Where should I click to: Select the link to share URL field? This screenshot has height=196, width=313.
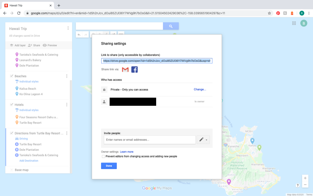point(157,61)
